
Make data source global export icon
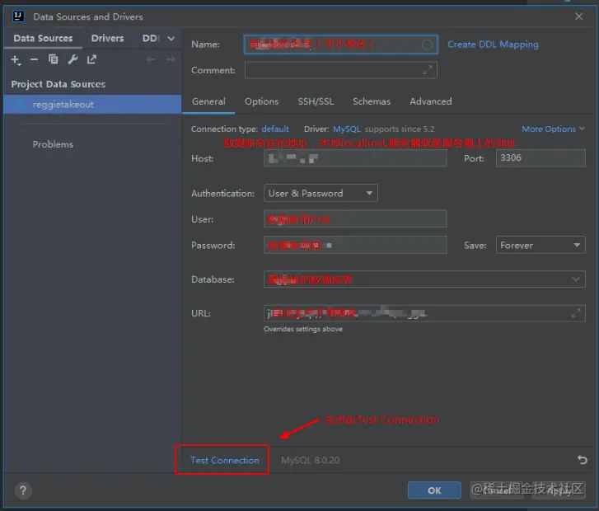coord(91,59)
